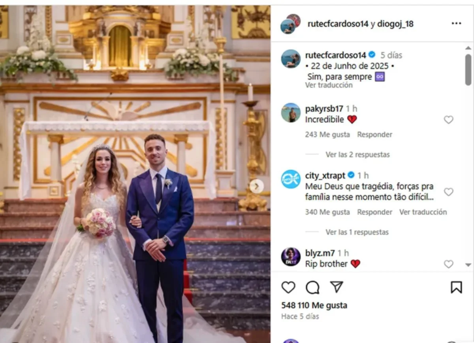Share the post via paper plane icon
474x343 pixels.
[337, 287]
